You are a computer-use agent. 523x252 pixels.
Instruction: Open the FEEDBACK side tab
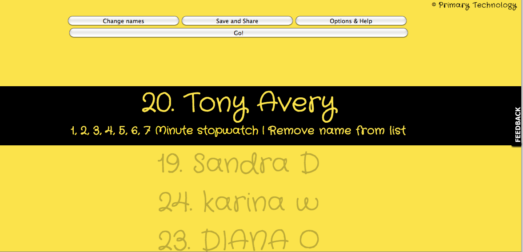517,125
